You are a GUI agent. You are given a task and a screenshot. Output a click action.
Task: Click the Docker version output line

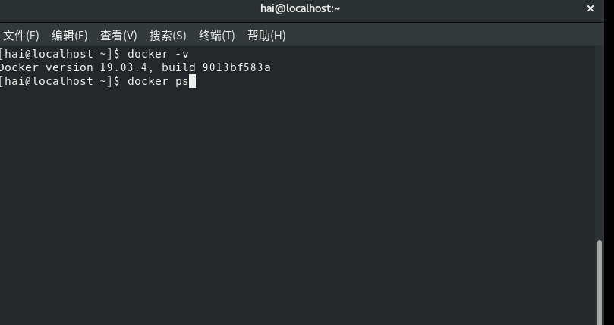pos(134,67)
